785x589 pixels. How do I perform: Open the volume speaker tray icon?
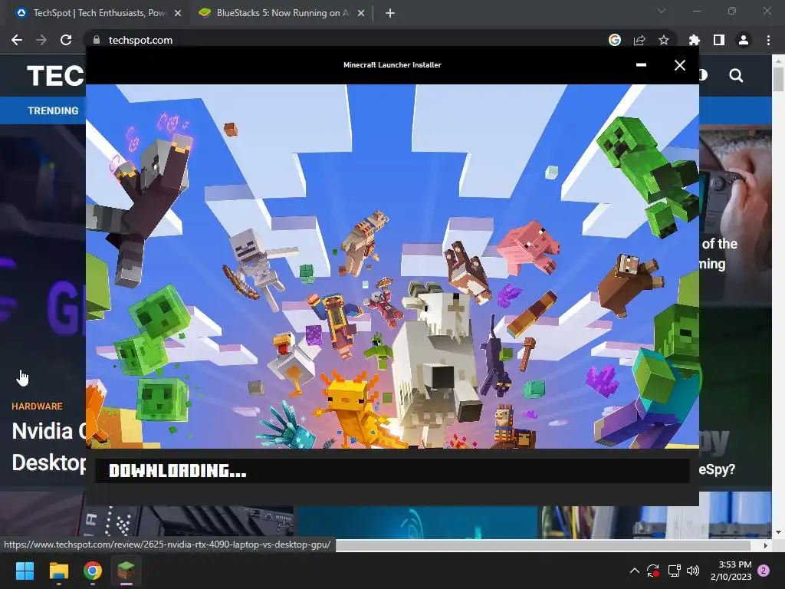point(693,571)
